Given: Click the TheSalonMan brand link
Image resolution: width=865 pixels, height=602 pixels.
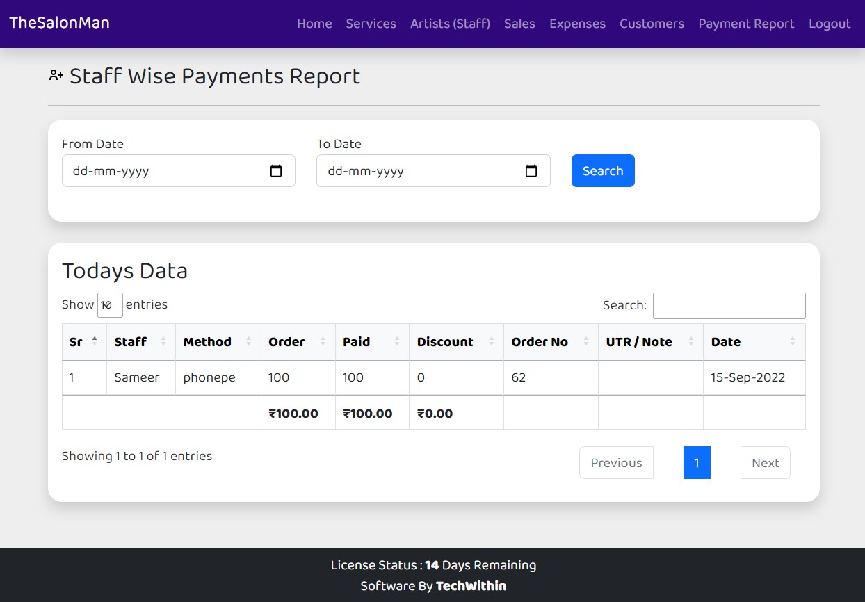Looking at the screenshot, I should 59,22.
